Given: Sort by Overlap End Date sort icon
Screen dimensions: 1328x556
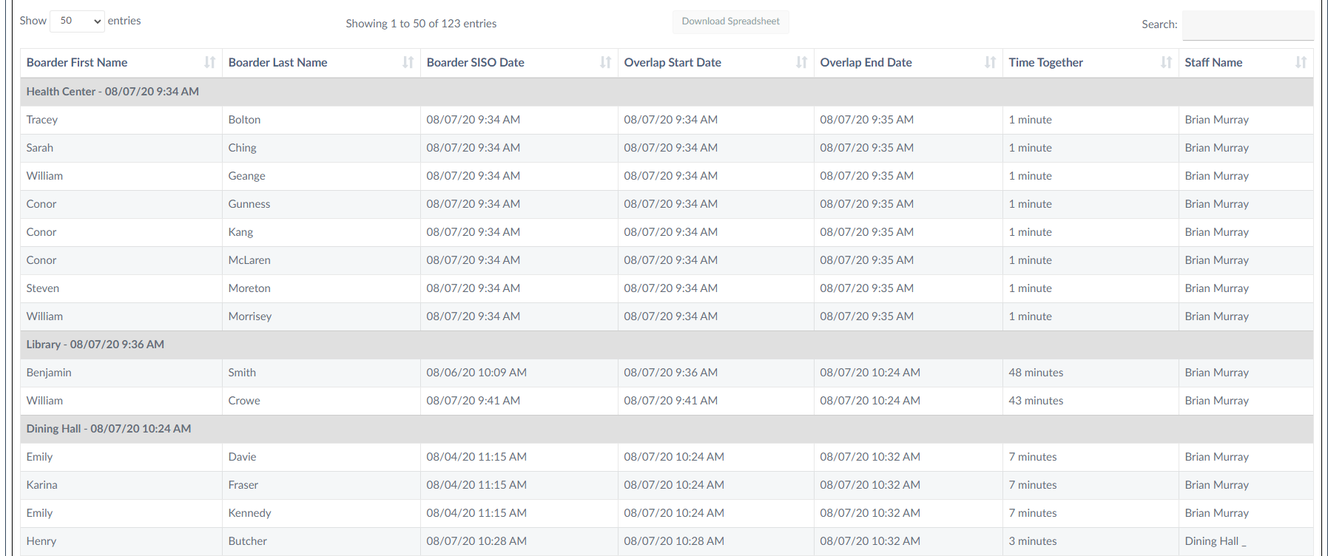Looking at the screenshot, I should pyautogui.click(x=991, y=63).
